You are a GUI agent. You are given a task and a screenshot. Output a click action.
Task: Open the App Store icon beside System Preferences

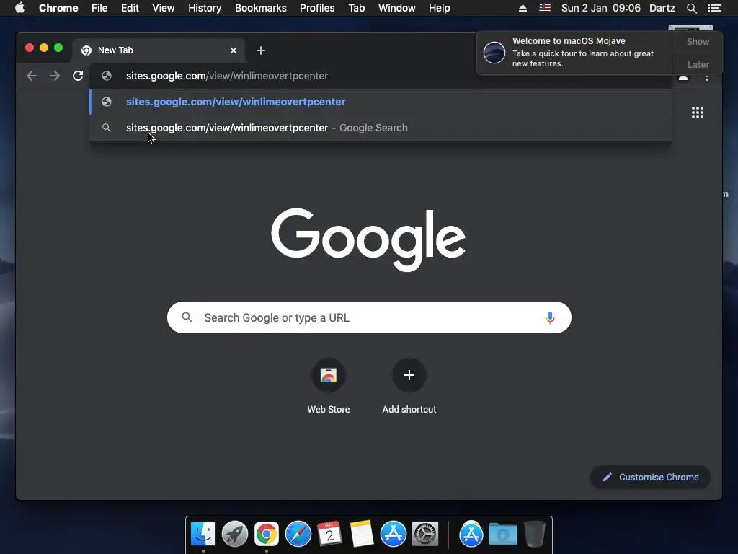pos(394,535)
